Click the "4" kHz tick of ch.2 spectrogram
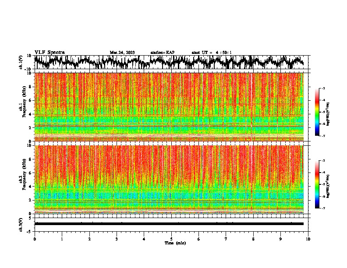Screen dimensions: 347x268 (30, 187)
